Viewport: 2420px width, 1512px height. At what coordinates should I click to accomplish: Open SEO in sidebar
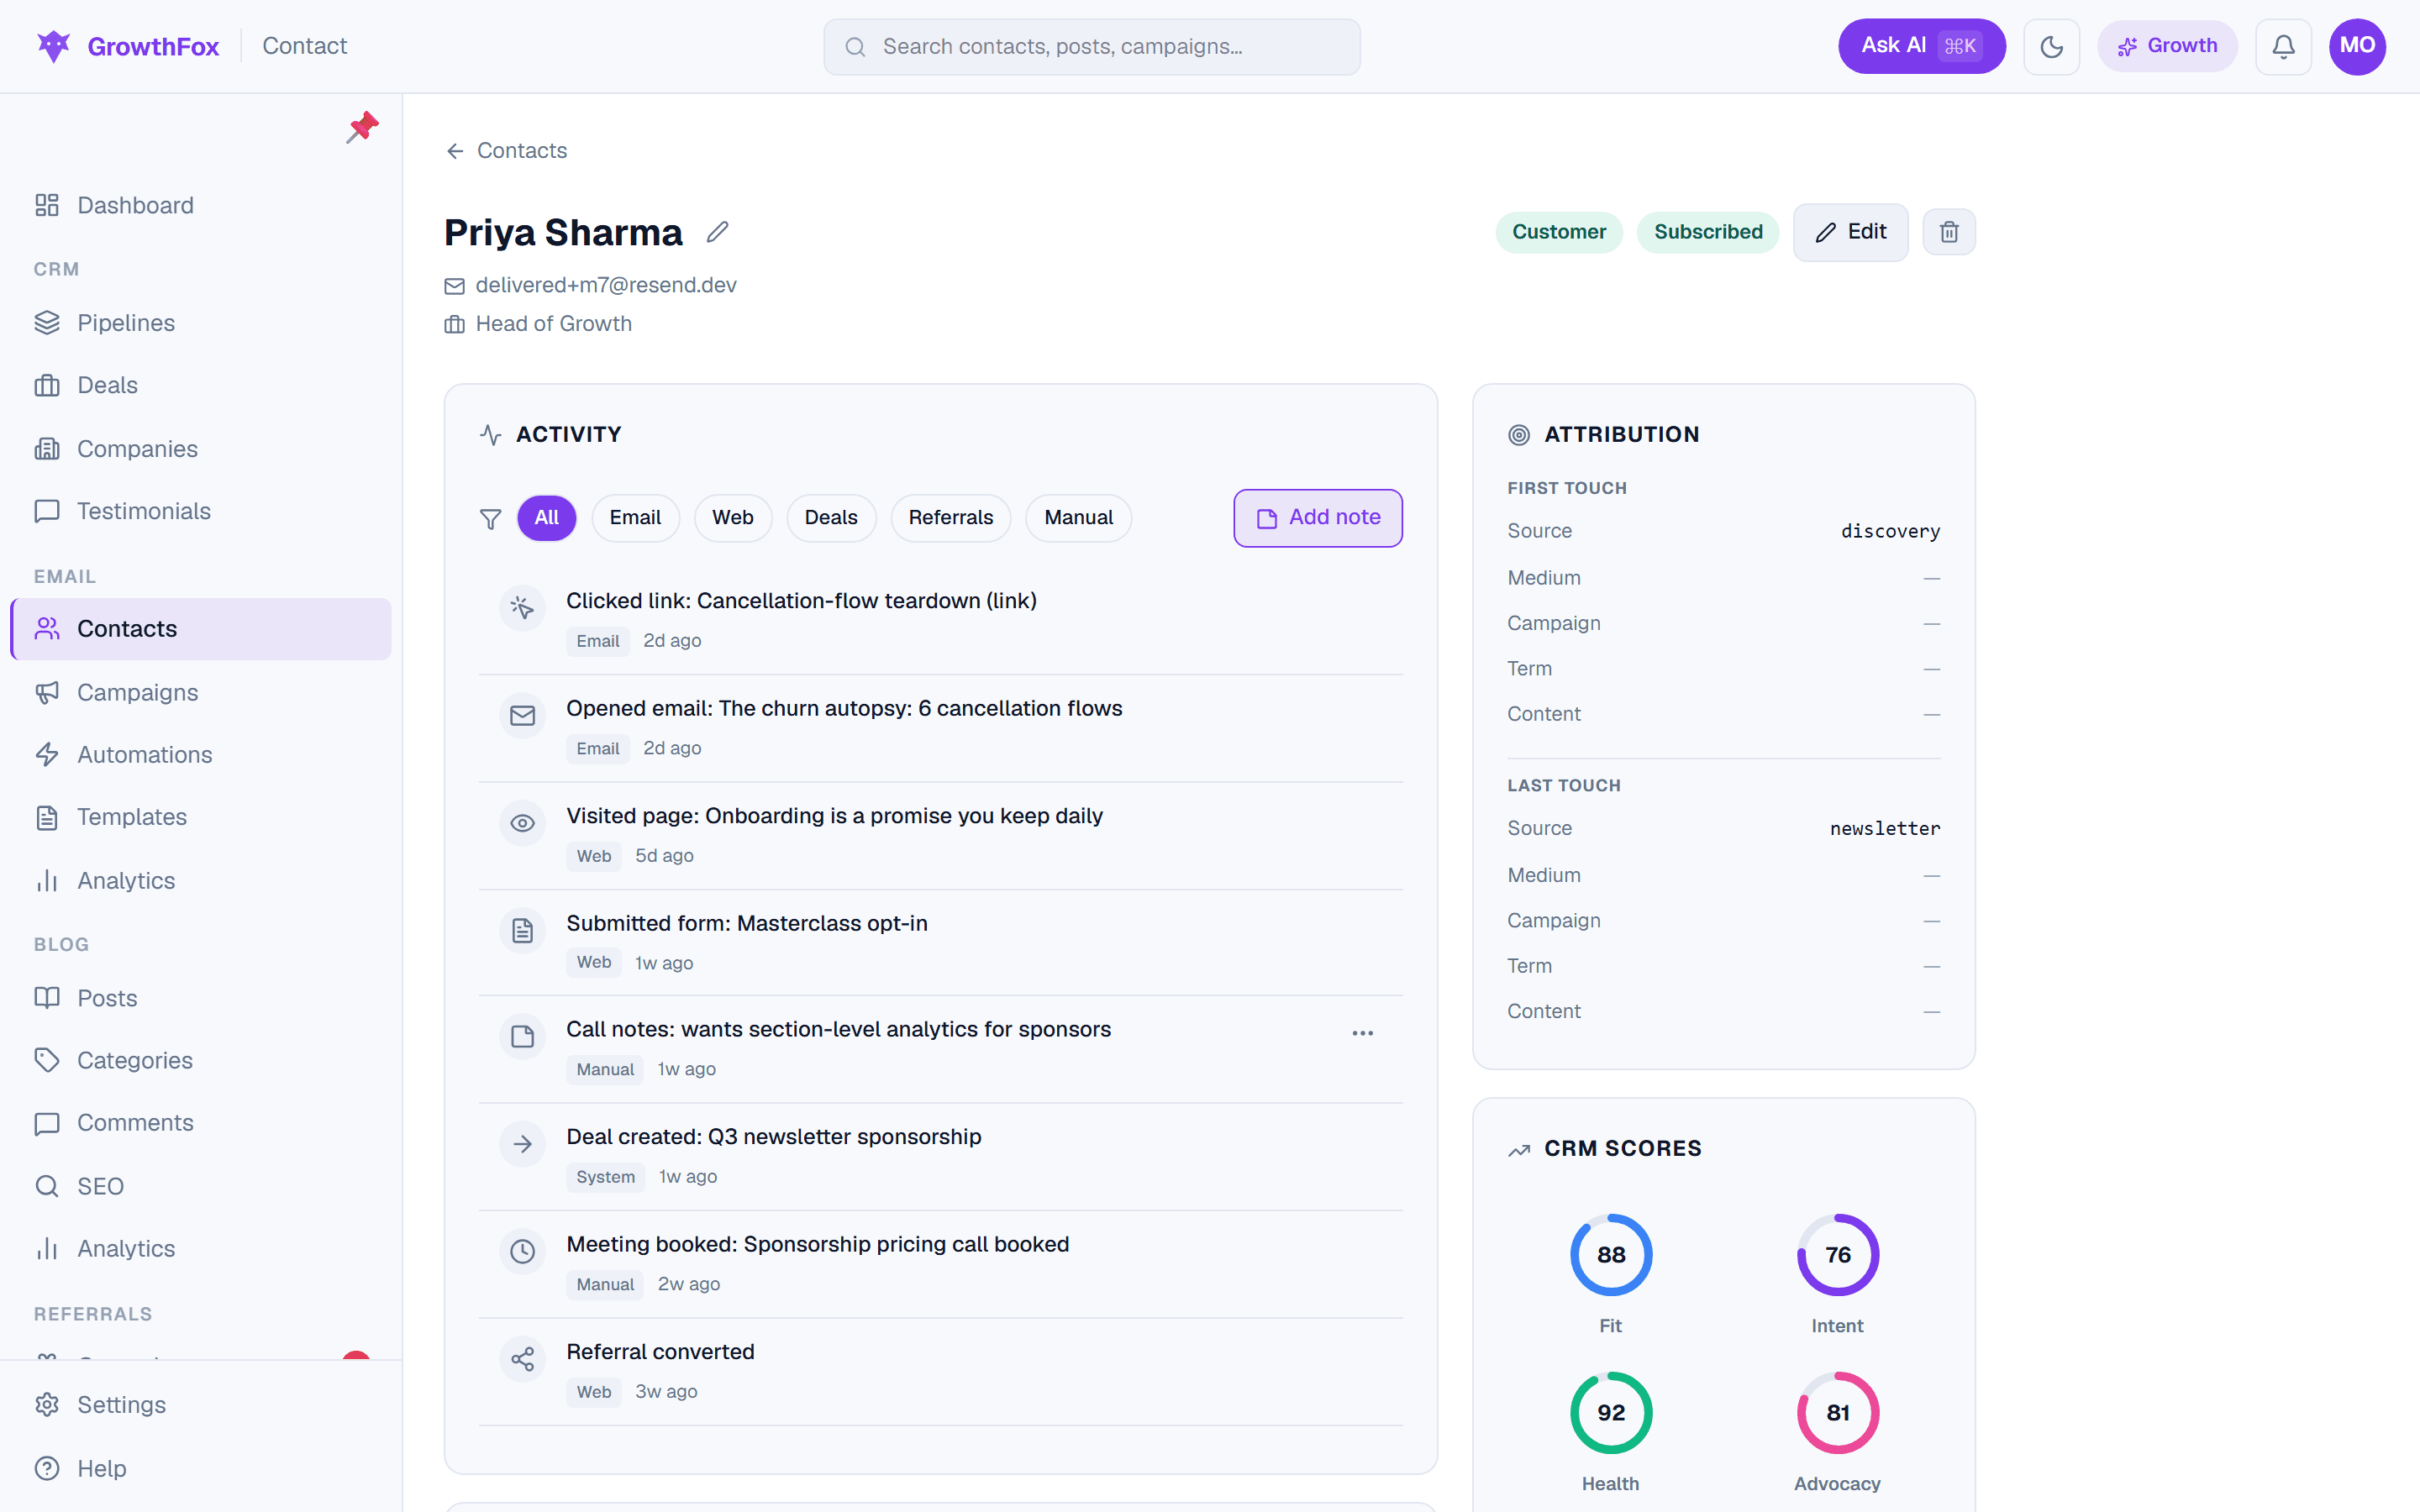[201, 1186]
